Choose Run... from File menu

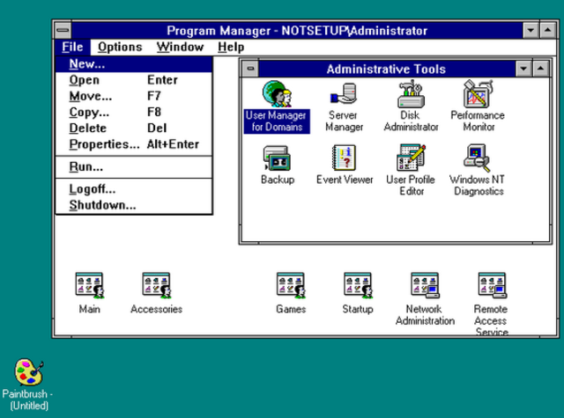coord(134,166)
